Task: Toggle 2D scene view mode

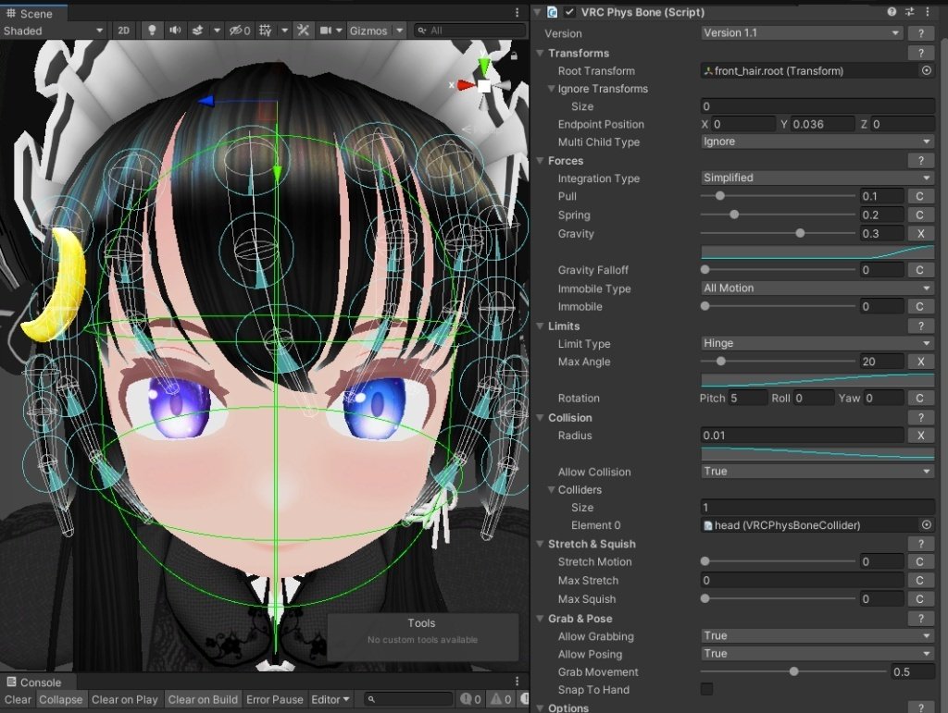Action: pyautogui.click(x=123, y=31)
